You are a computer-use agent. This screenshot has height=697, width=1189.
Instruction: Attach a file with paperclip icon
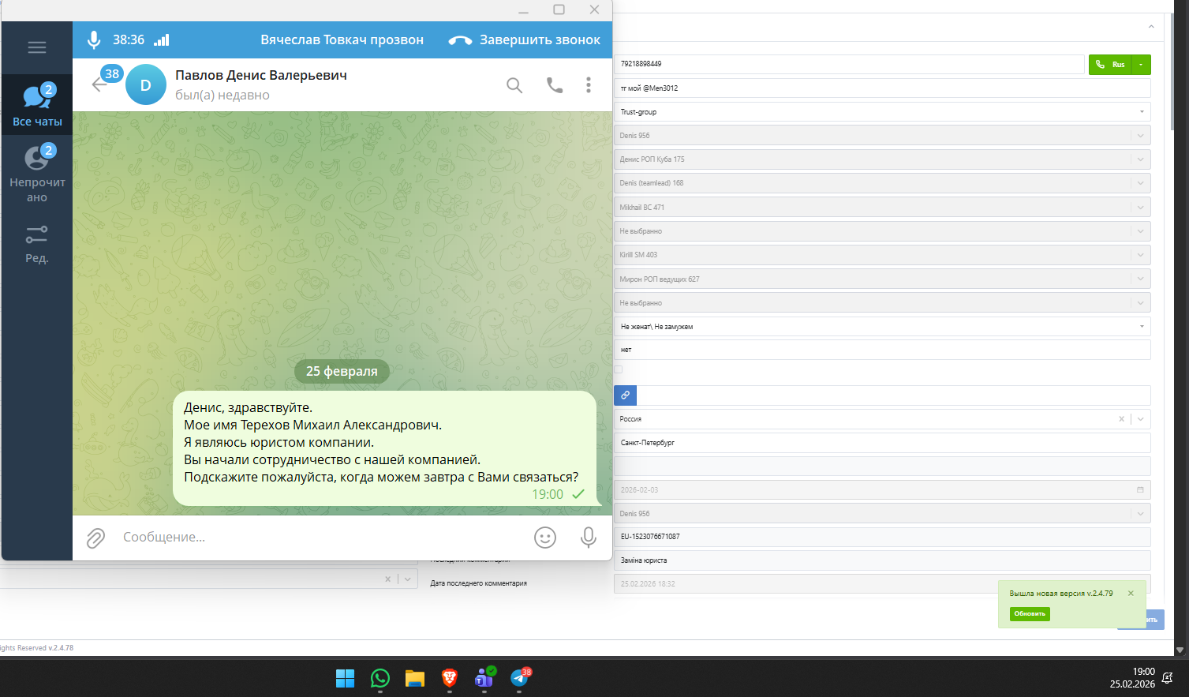[95, 538]
